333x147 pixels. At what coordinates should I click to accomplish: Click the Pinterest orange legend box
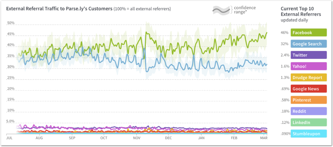tap(309, 100)
